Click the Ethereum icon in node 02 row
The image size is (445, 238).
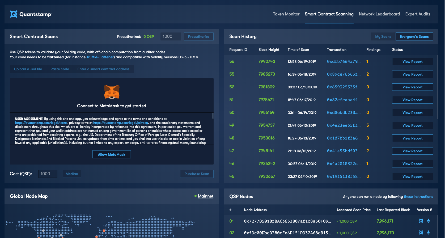pos(428,232)
